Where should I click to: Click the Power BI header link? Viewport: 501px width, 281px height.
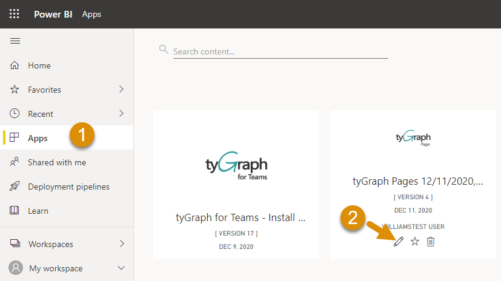click(x=53, y=14)
